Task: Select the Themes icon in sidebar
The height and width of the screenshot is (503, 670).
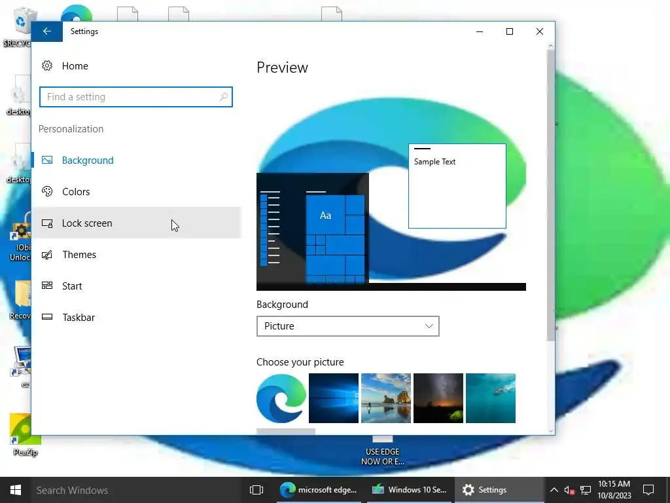Action: pyautogui.click(x=47, y=255)
